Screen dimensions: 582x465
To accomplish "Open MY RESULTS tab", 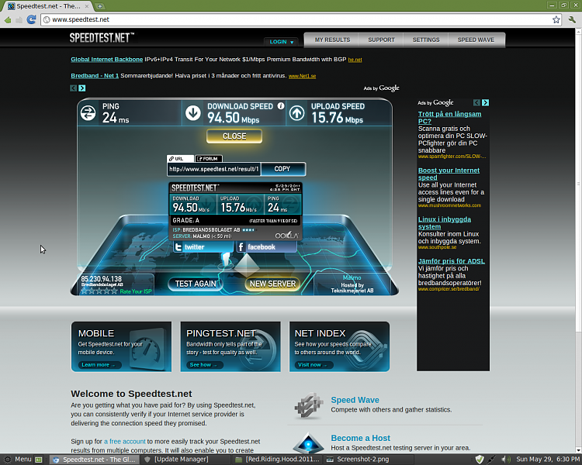I will (x=332, y=40).
